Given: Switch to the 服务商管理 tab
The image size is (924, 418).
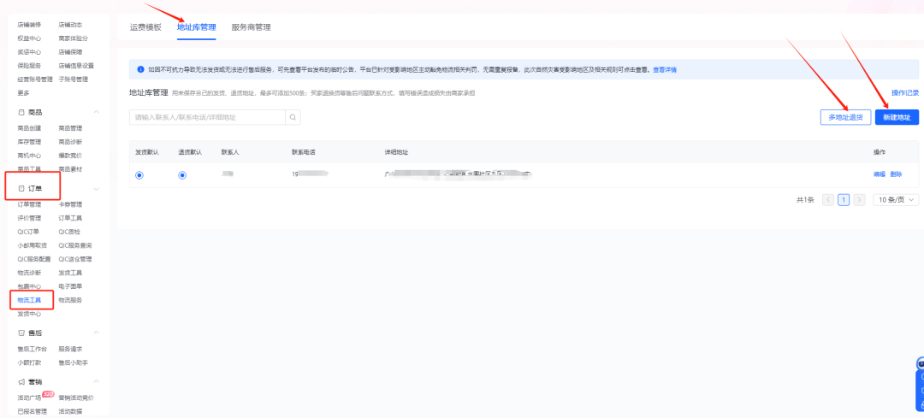Looking at the screenshot, I should pos(251,27).
